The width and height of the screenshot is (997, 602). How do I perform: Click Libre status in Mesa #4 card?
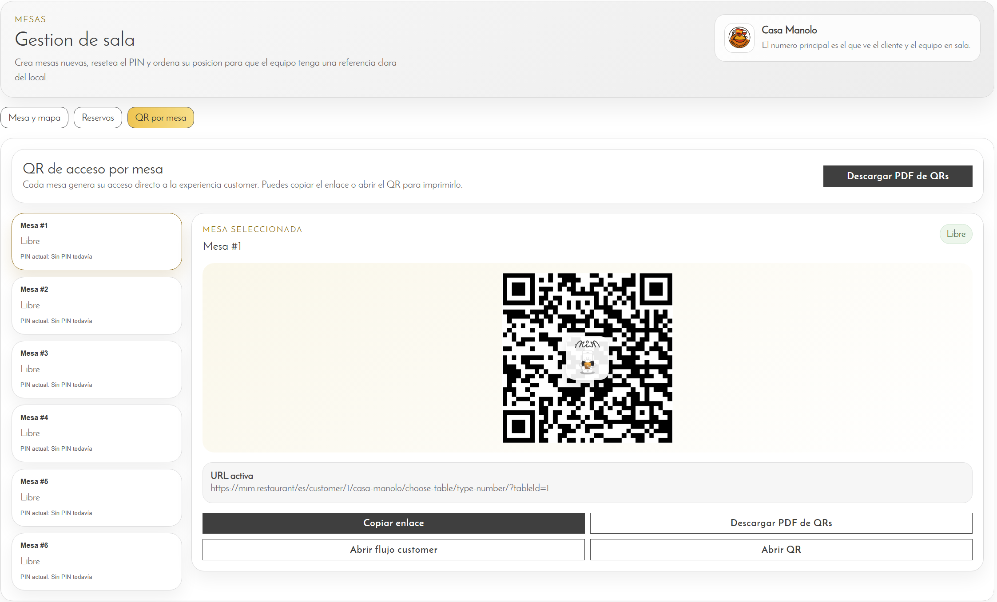(x=30, y=433)
